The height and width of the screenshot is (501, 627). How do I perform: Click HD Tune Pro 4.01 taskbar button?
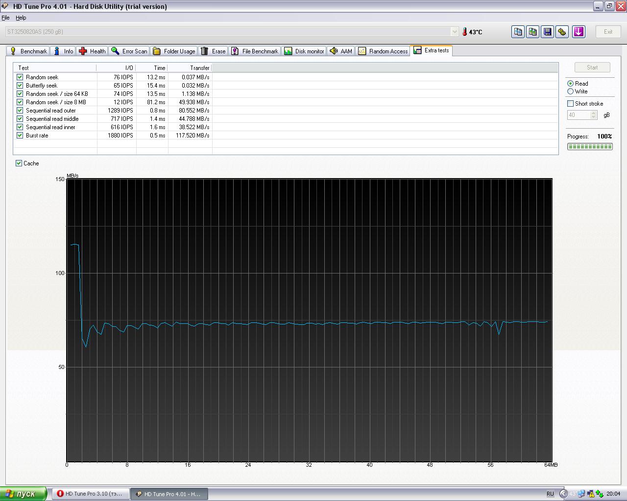coord(169,494)
